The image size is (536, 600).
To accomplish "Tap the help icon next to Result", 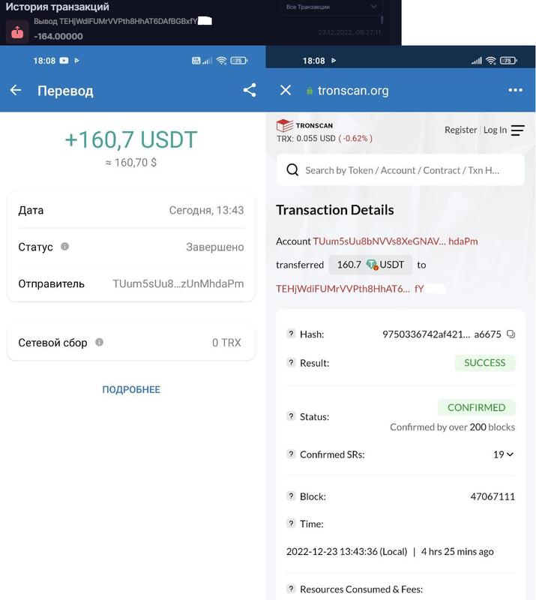I will pyautogui.click(x=291, y=362).
